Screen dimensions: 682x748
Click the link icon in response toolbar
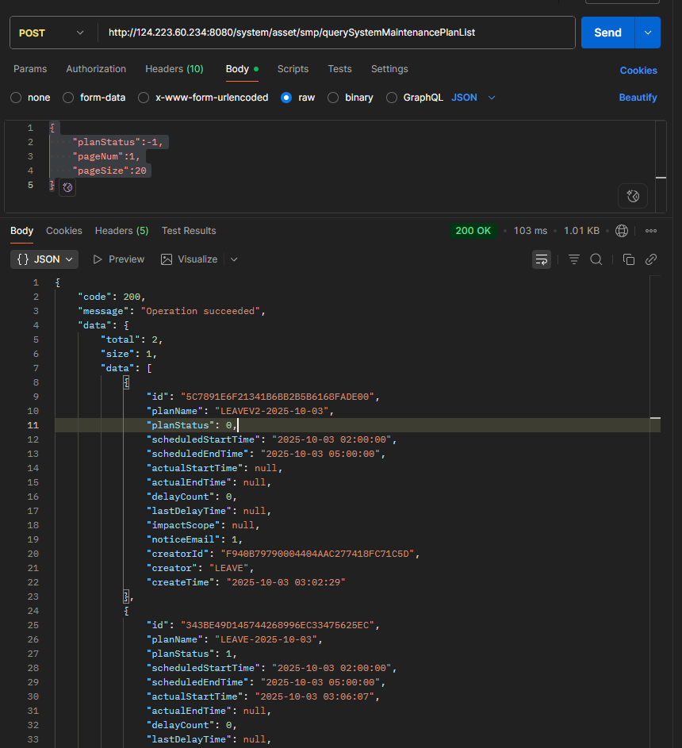[651, 259]
